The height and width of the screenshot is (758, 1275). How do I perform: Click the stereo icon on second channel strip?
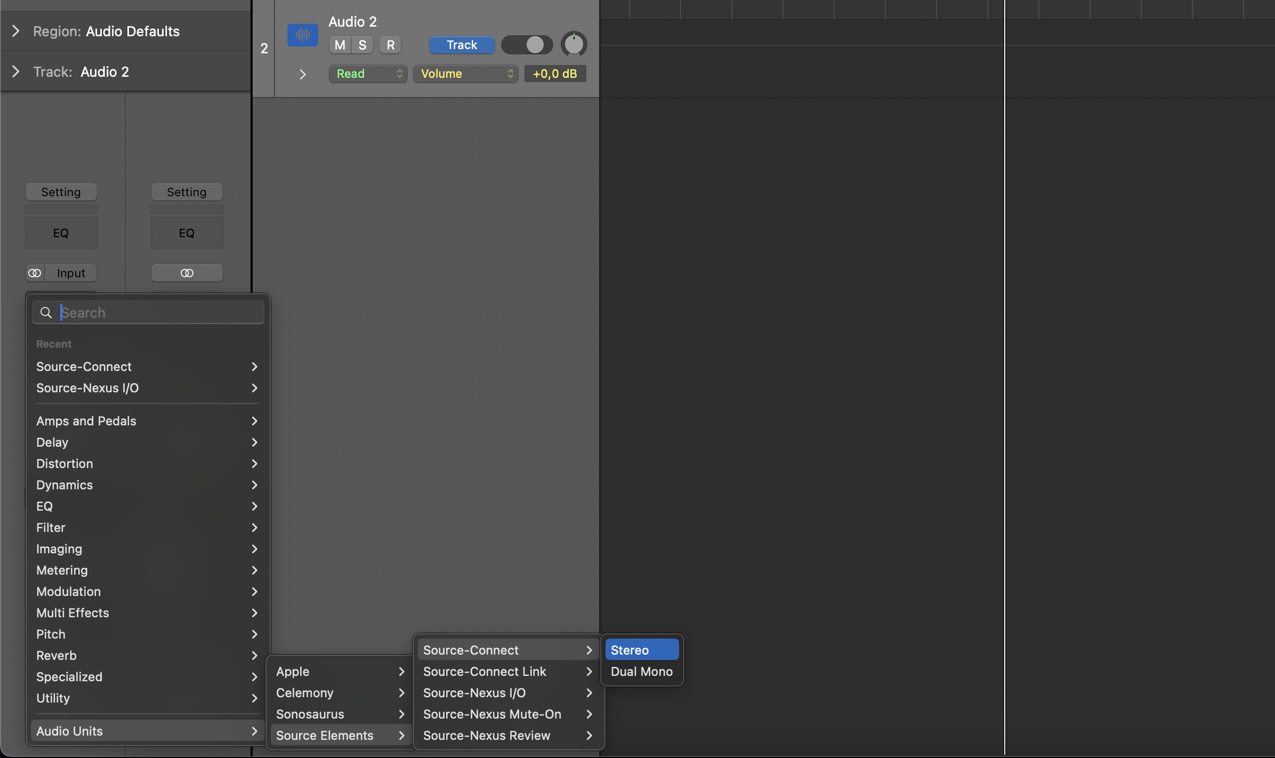[187, 273]
